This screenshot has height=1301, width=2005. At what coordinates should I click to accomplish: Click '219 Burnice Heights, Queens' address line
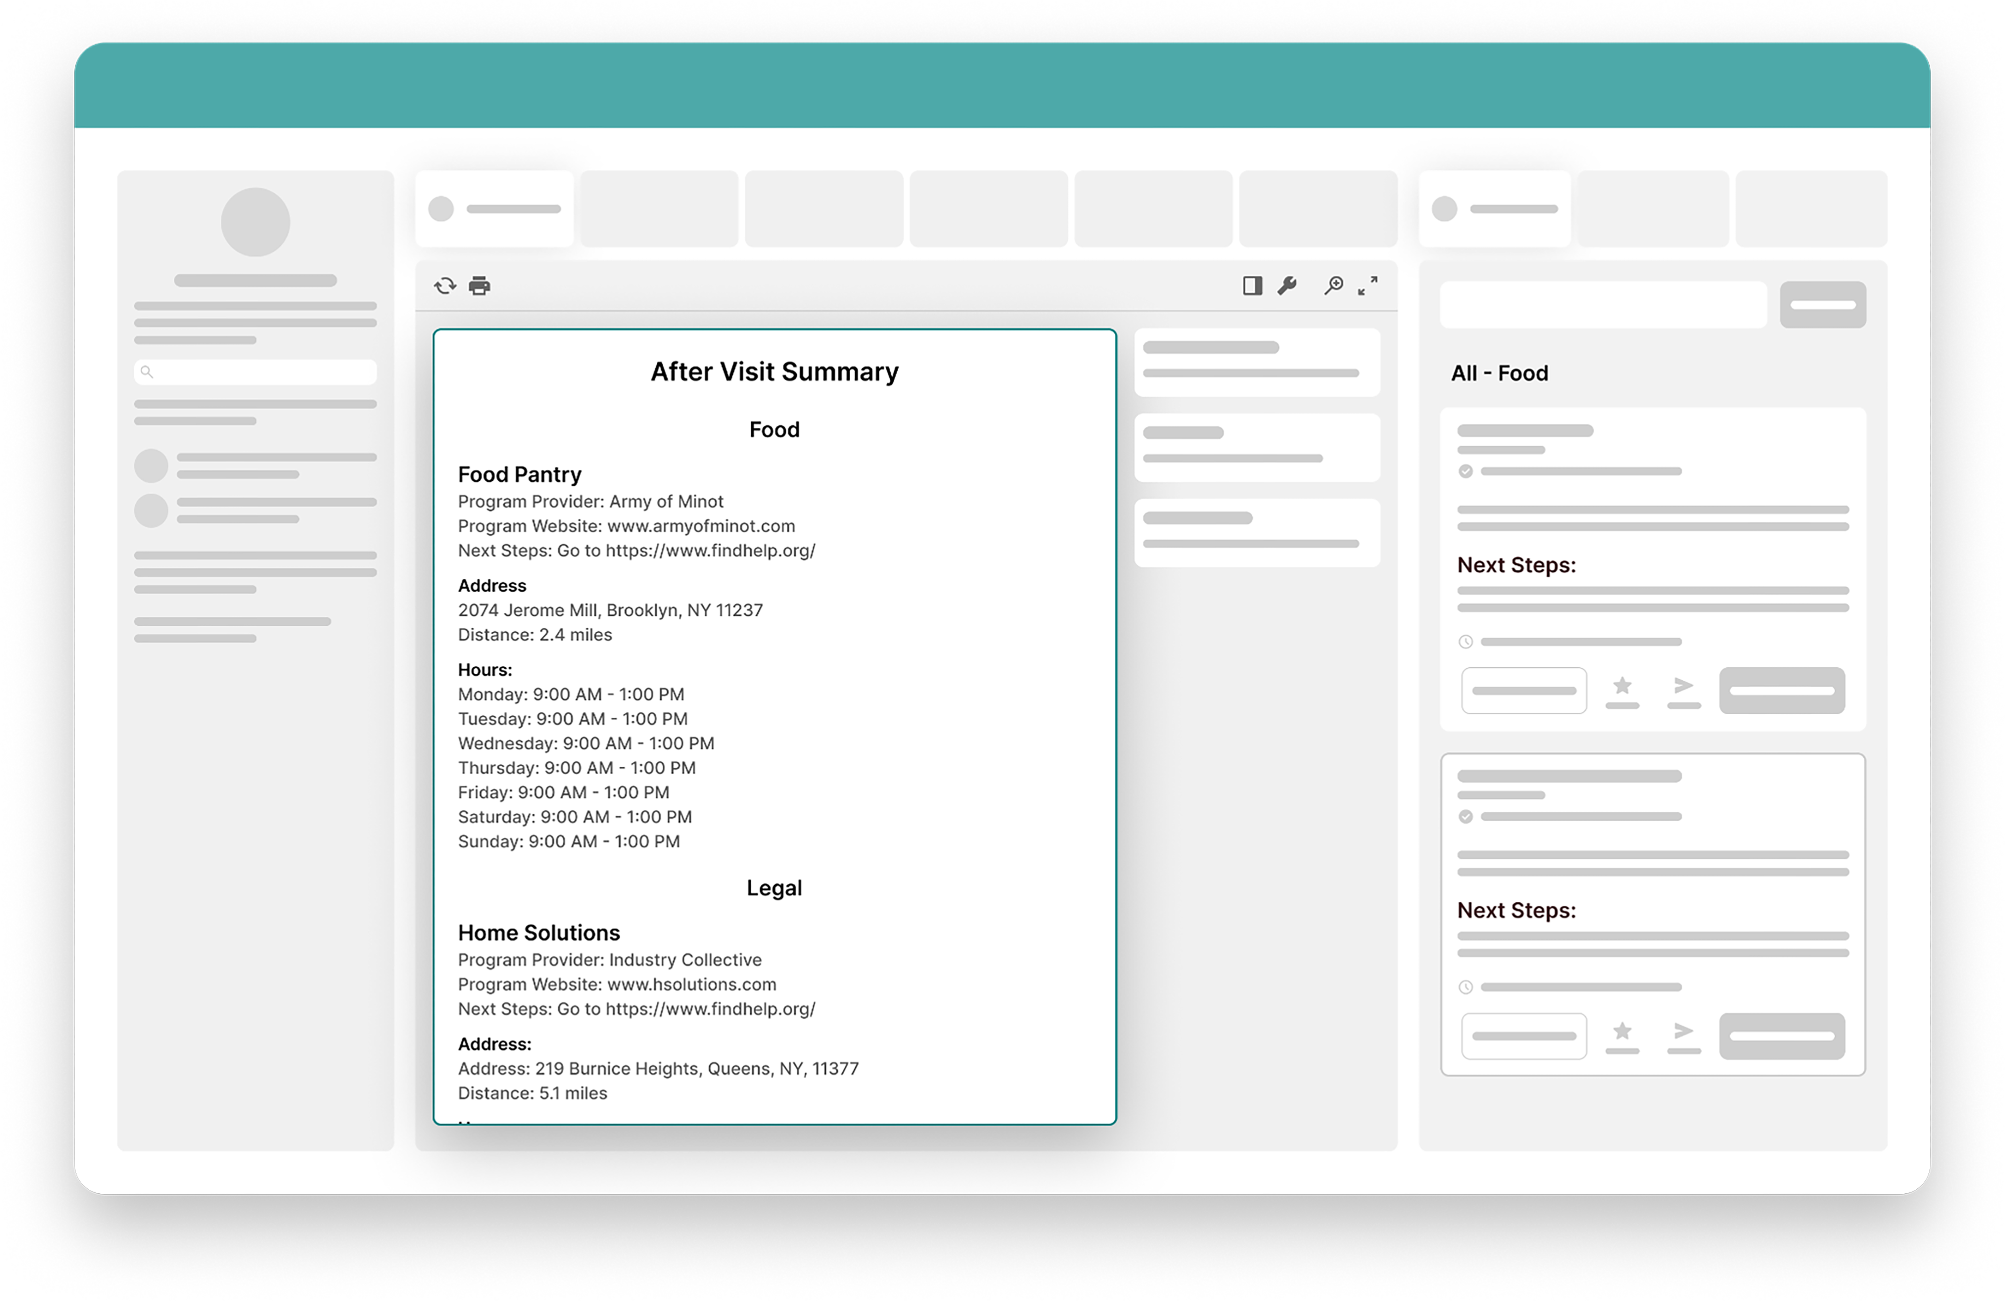pos(658,1069)
